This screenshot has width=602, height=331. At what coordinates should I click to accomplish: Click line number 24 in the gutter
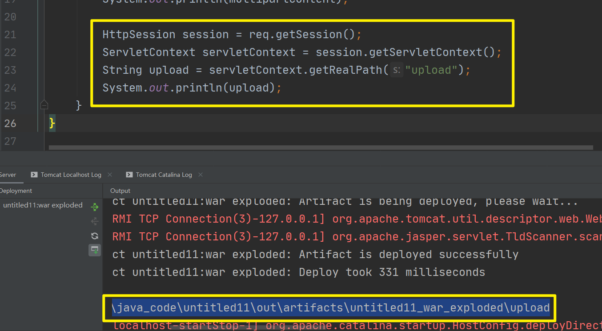tap(10, 88)
